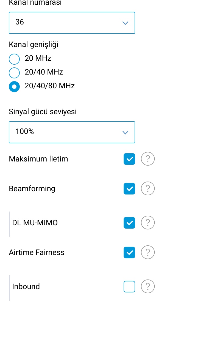This screenshot has height=340, width=206.
Task: Expand the Sinyal gücü seviyesi dropdown
Action: 72,132
